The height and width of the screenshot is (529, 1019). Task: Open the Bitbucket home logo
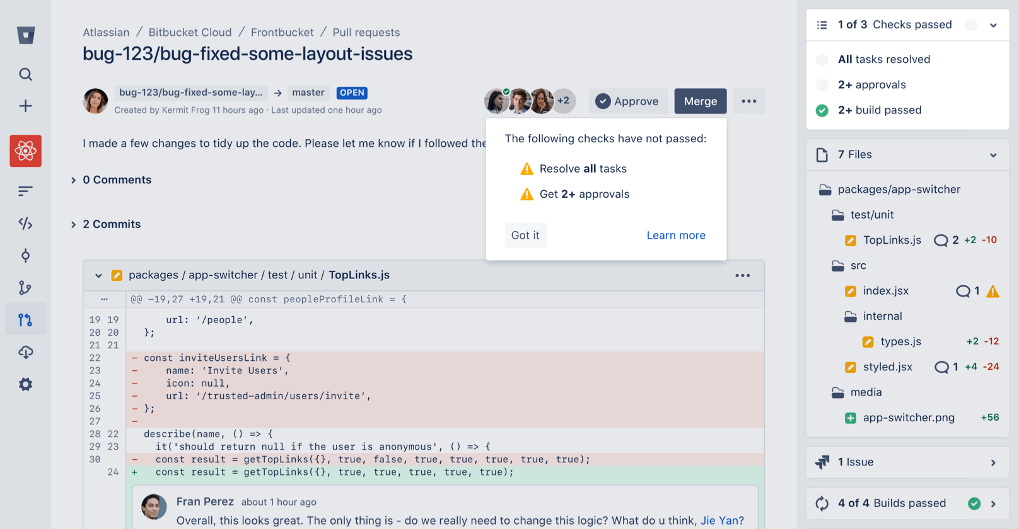26,35
